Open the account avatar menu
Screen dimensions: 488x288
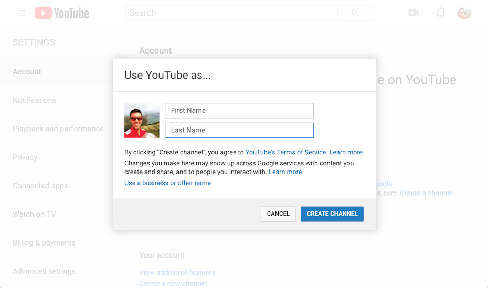click(x=464, y=13)
